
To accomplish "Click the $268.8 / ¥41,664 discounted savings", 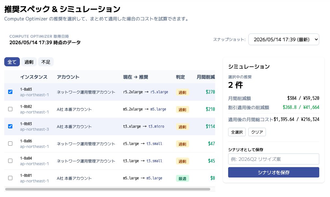I will 301,107.
